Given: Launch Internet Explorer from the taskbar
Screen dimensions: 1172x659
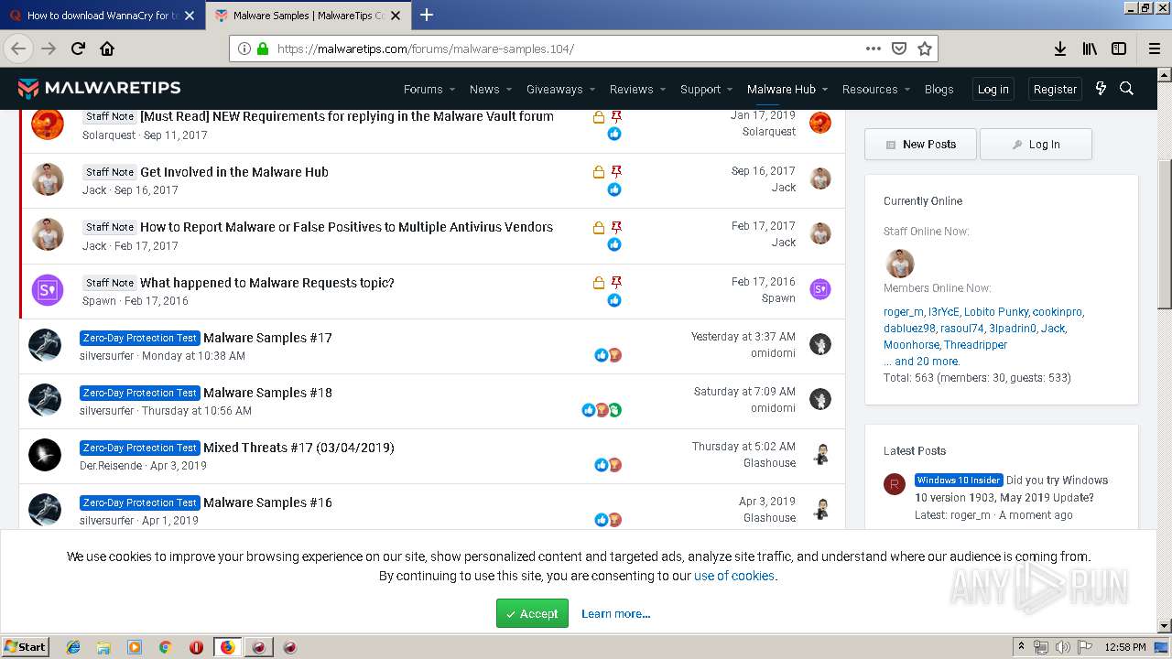Looking at the screenshot, I should (x=73, y=647).
